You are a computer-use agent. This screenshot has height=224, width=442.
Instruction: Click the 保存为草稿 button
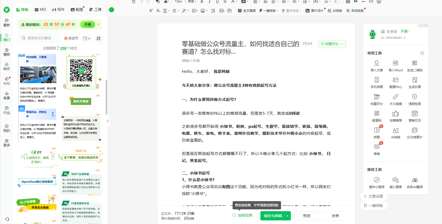(273, 216)
